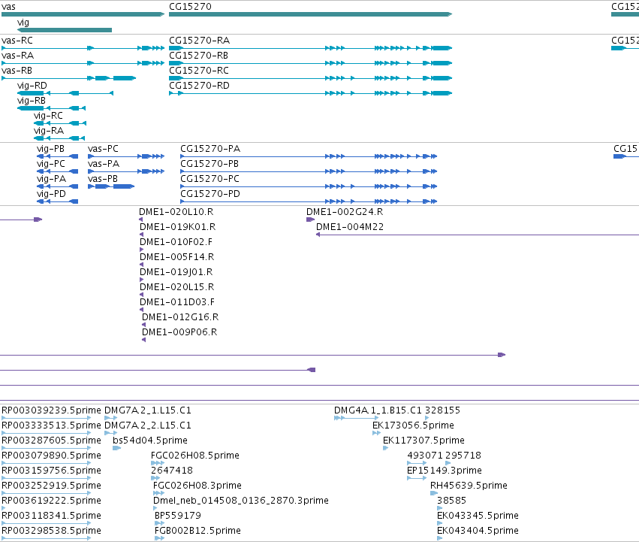Viewport: 639px width, 542px height.
Task: Click the vas-PA protein label
Action: [104, 164]
